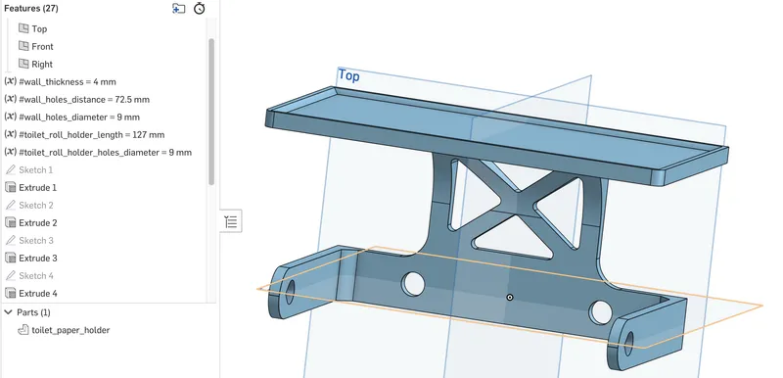Click the add folder icon in Features header
Screen dimensions: 783x378
pos(178,9)
